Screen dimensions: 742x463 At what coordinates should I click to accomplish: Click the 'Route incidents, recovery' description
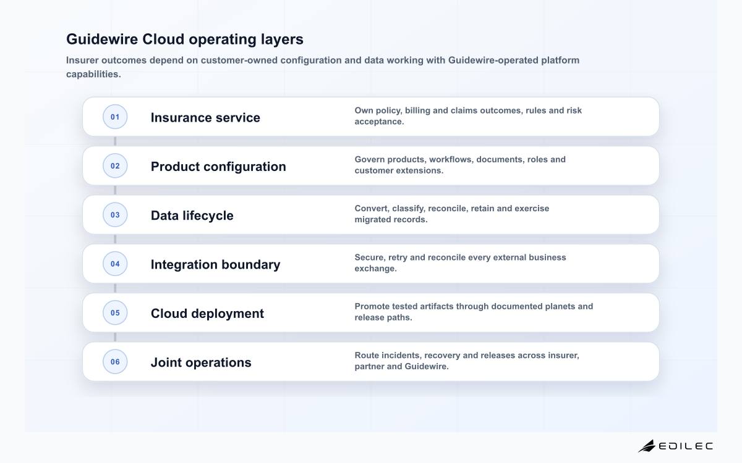[x=467, y=361]
